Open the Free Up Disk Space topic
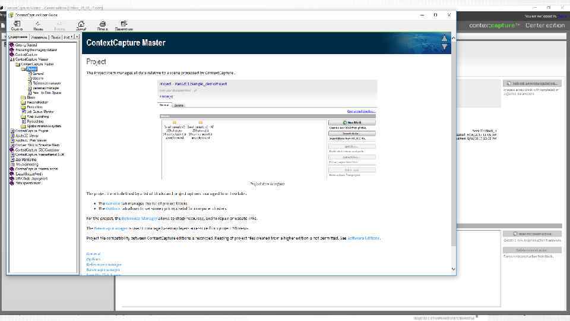This screenshot has height=321, width=570. coord(47,93)
